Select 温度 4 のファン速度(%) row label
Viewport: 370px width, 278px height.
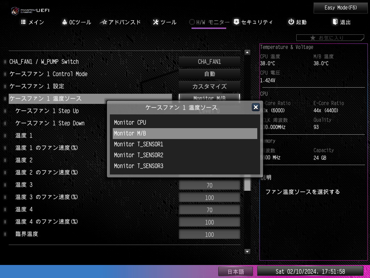(47, 222)
